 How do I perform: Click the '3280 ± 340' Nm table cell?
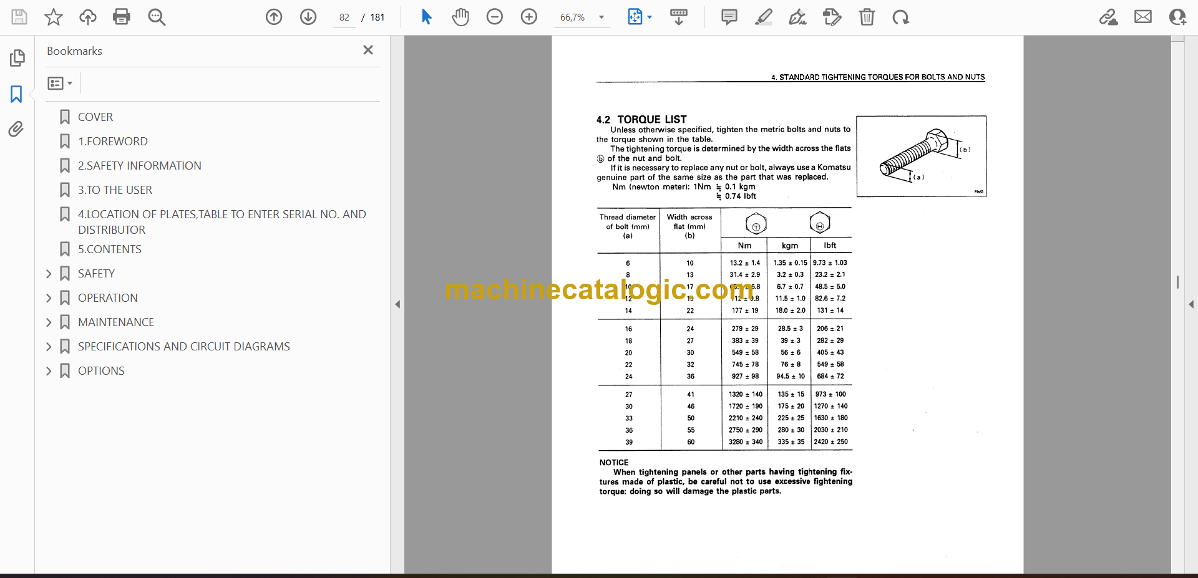(746, 442)
